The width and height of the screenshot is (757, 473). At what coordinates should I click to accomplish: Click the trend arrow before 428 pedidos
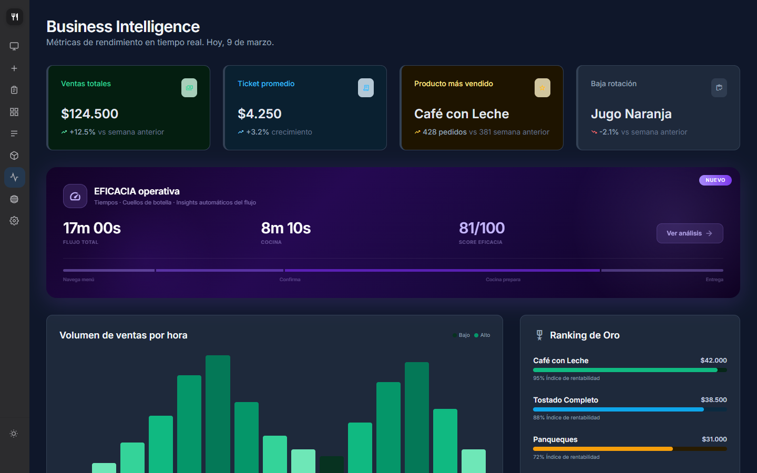[417, 132]
